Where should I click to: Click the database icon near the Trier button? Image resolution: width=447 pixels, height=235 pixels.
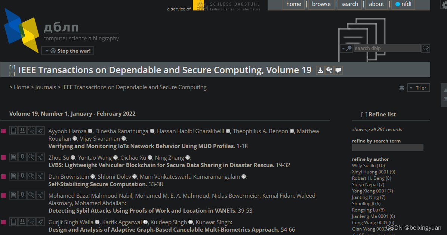click(x=401, y=88)
